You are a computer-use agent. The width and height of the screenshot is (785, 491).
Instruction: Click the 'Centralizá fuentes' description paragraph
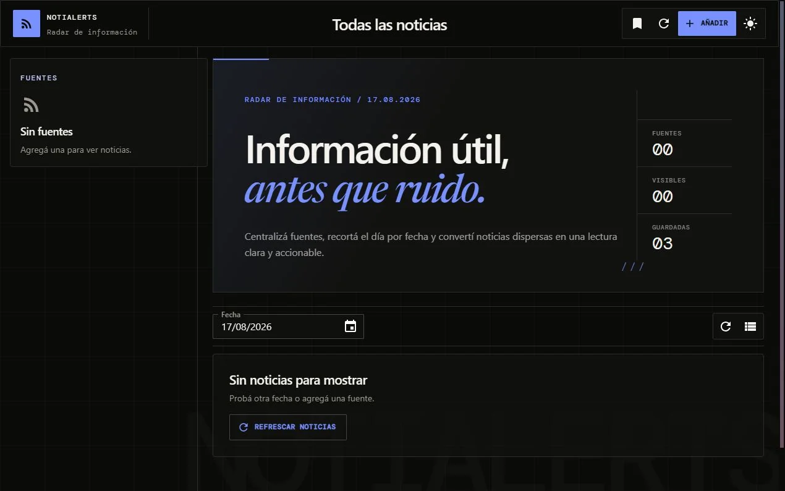coord(431,244)
